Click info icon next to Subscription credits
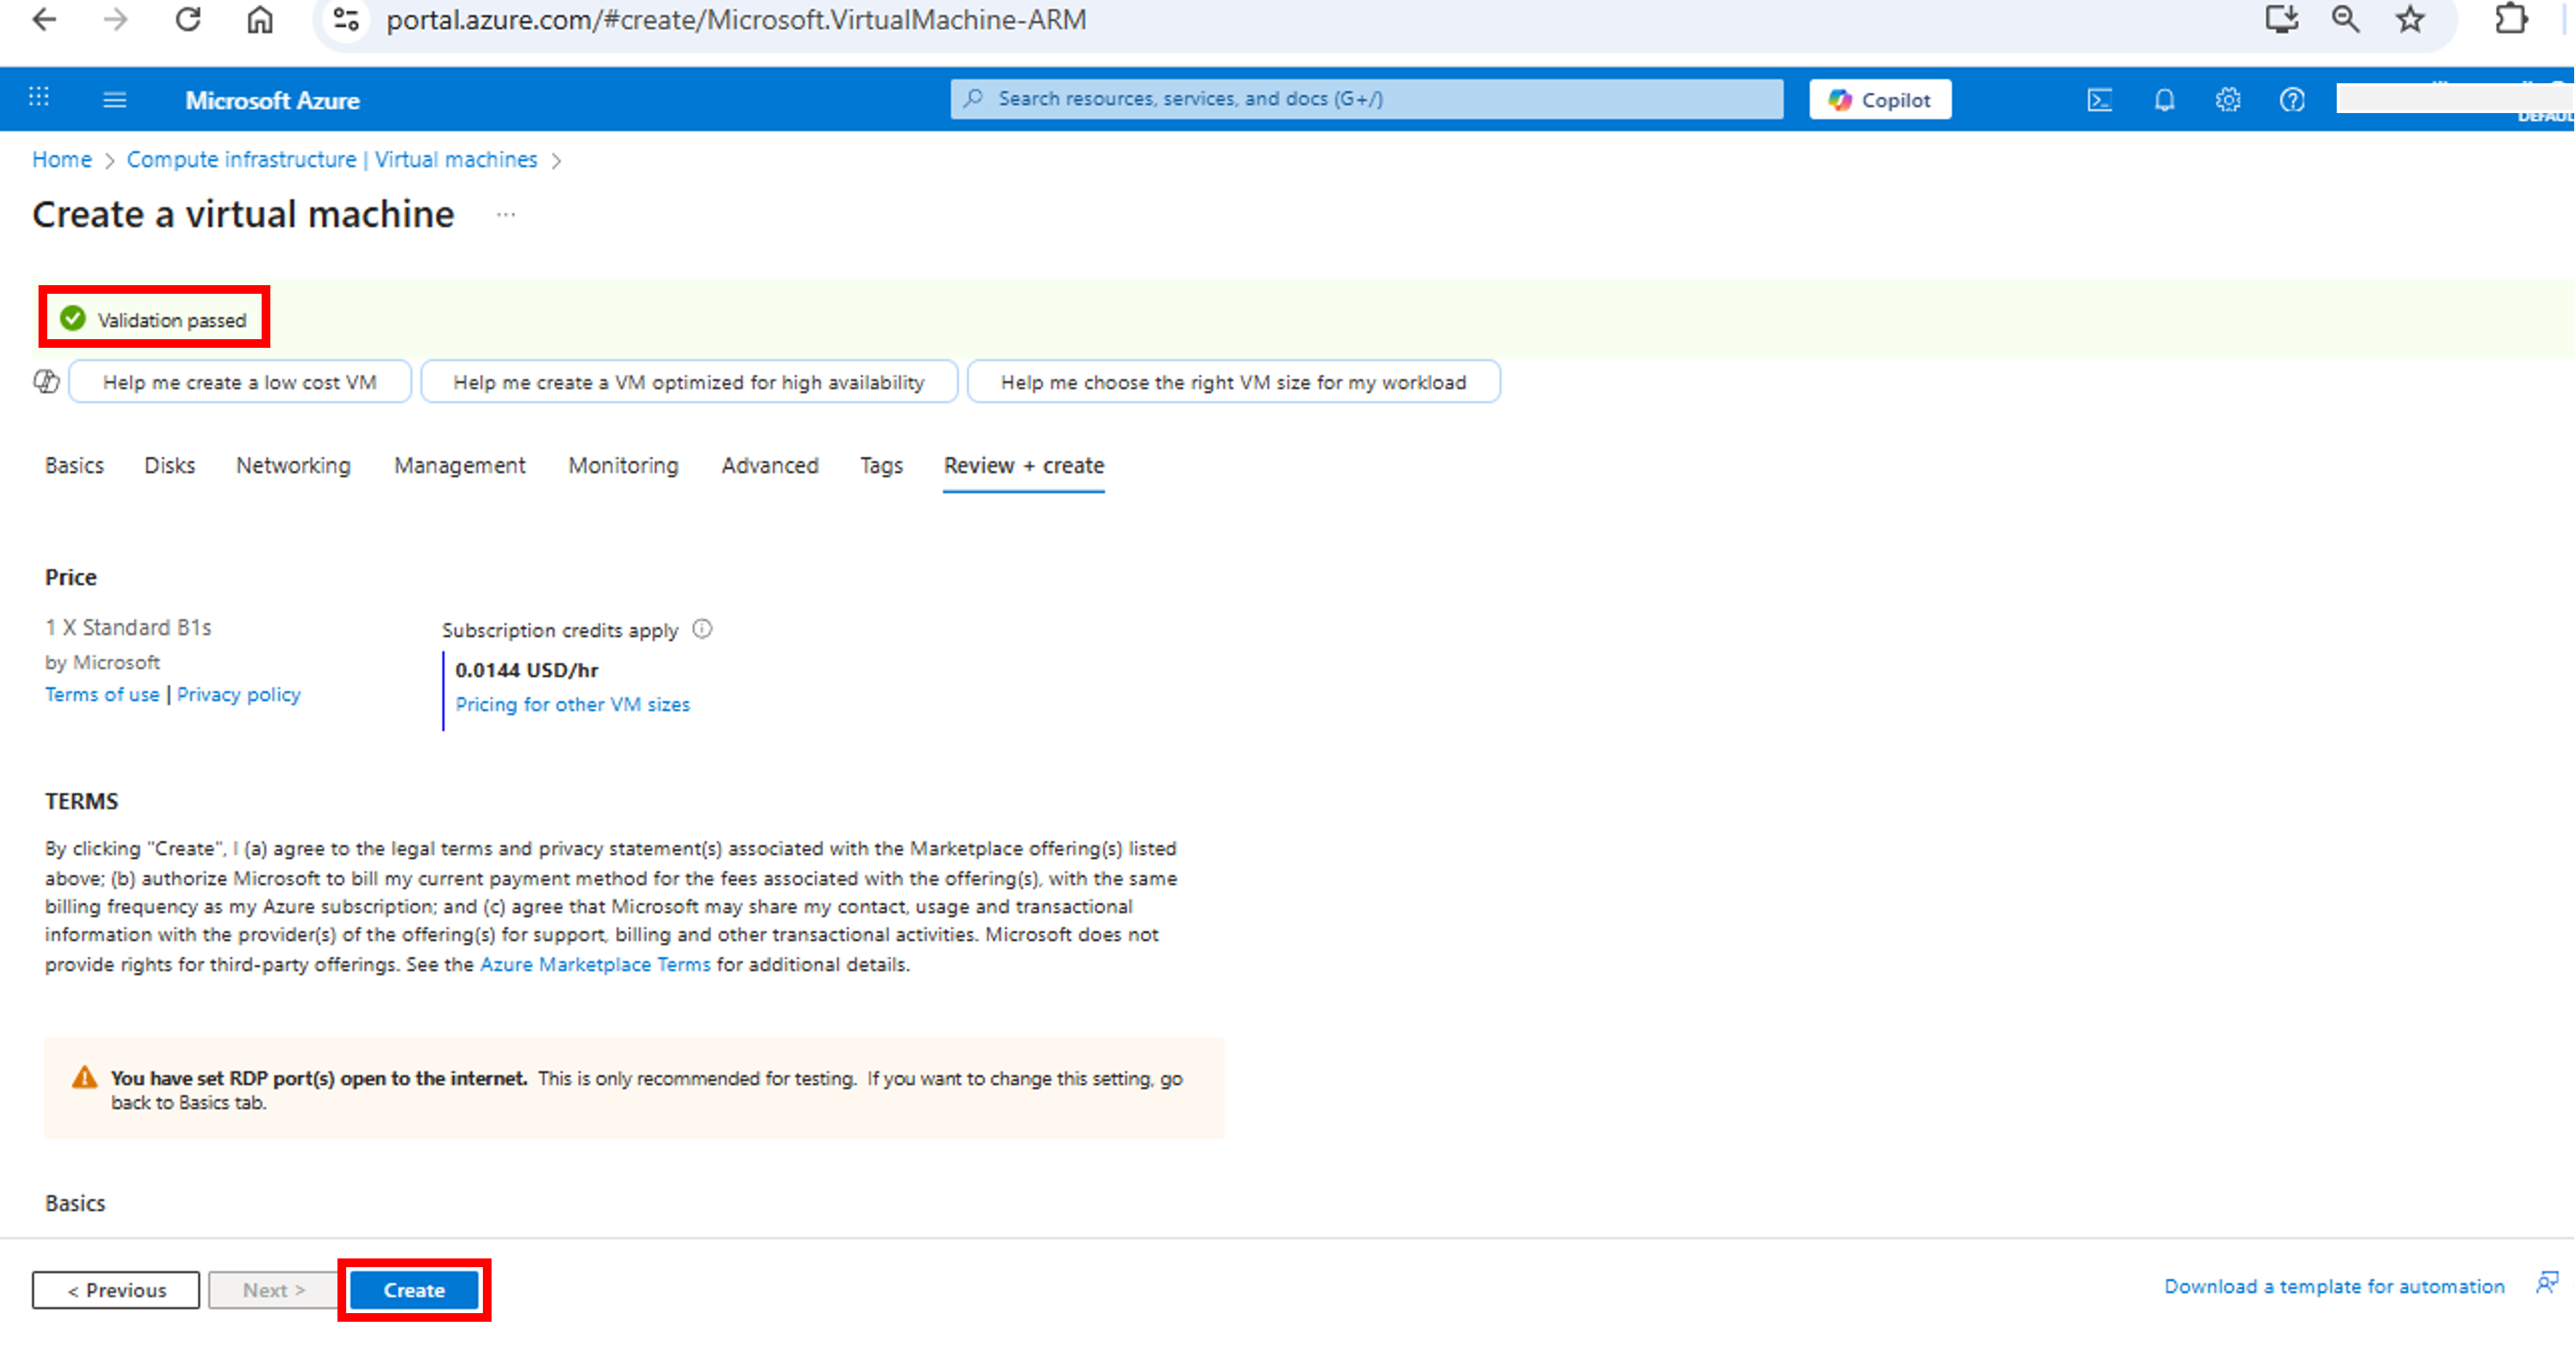This screenshot has height=1346, width=2576. (x=702, y=630)
